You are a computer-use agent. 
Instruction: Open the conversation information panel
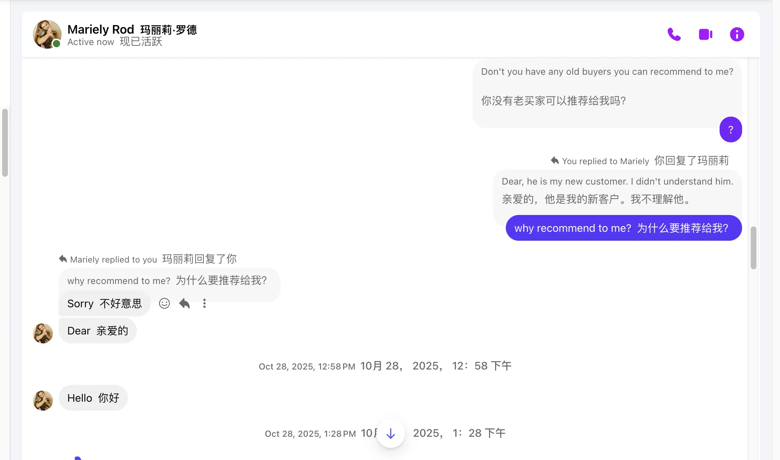736,34
